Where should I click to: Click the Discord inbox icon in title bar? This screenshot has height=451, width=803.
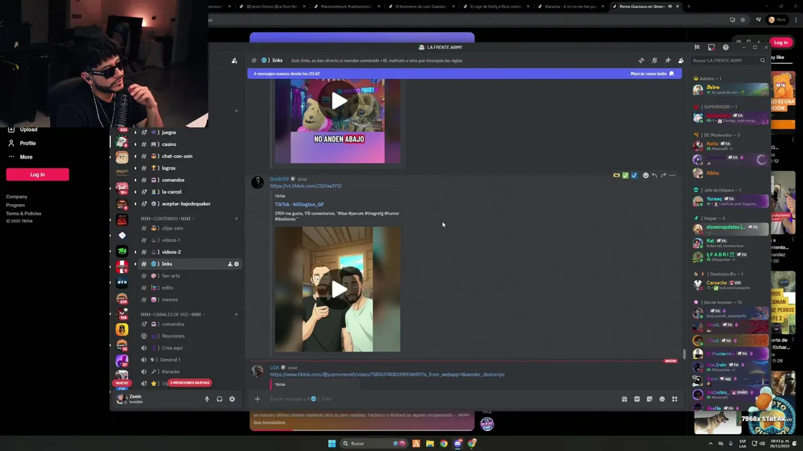click(x=711, y=47)
